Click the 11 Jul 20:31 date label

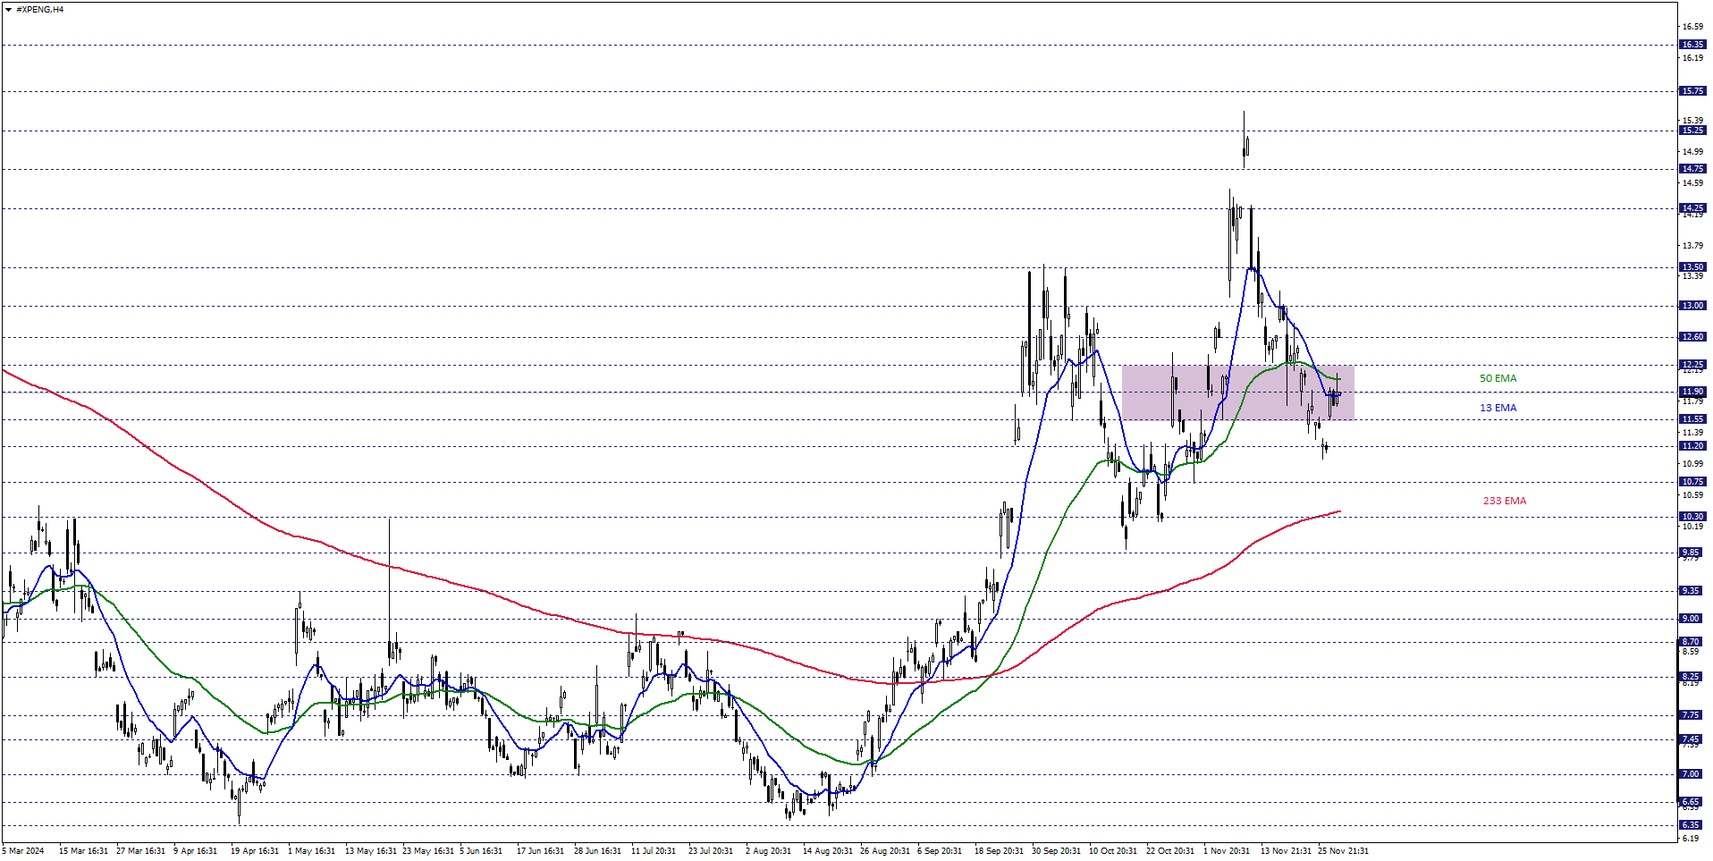click(654, 851)
